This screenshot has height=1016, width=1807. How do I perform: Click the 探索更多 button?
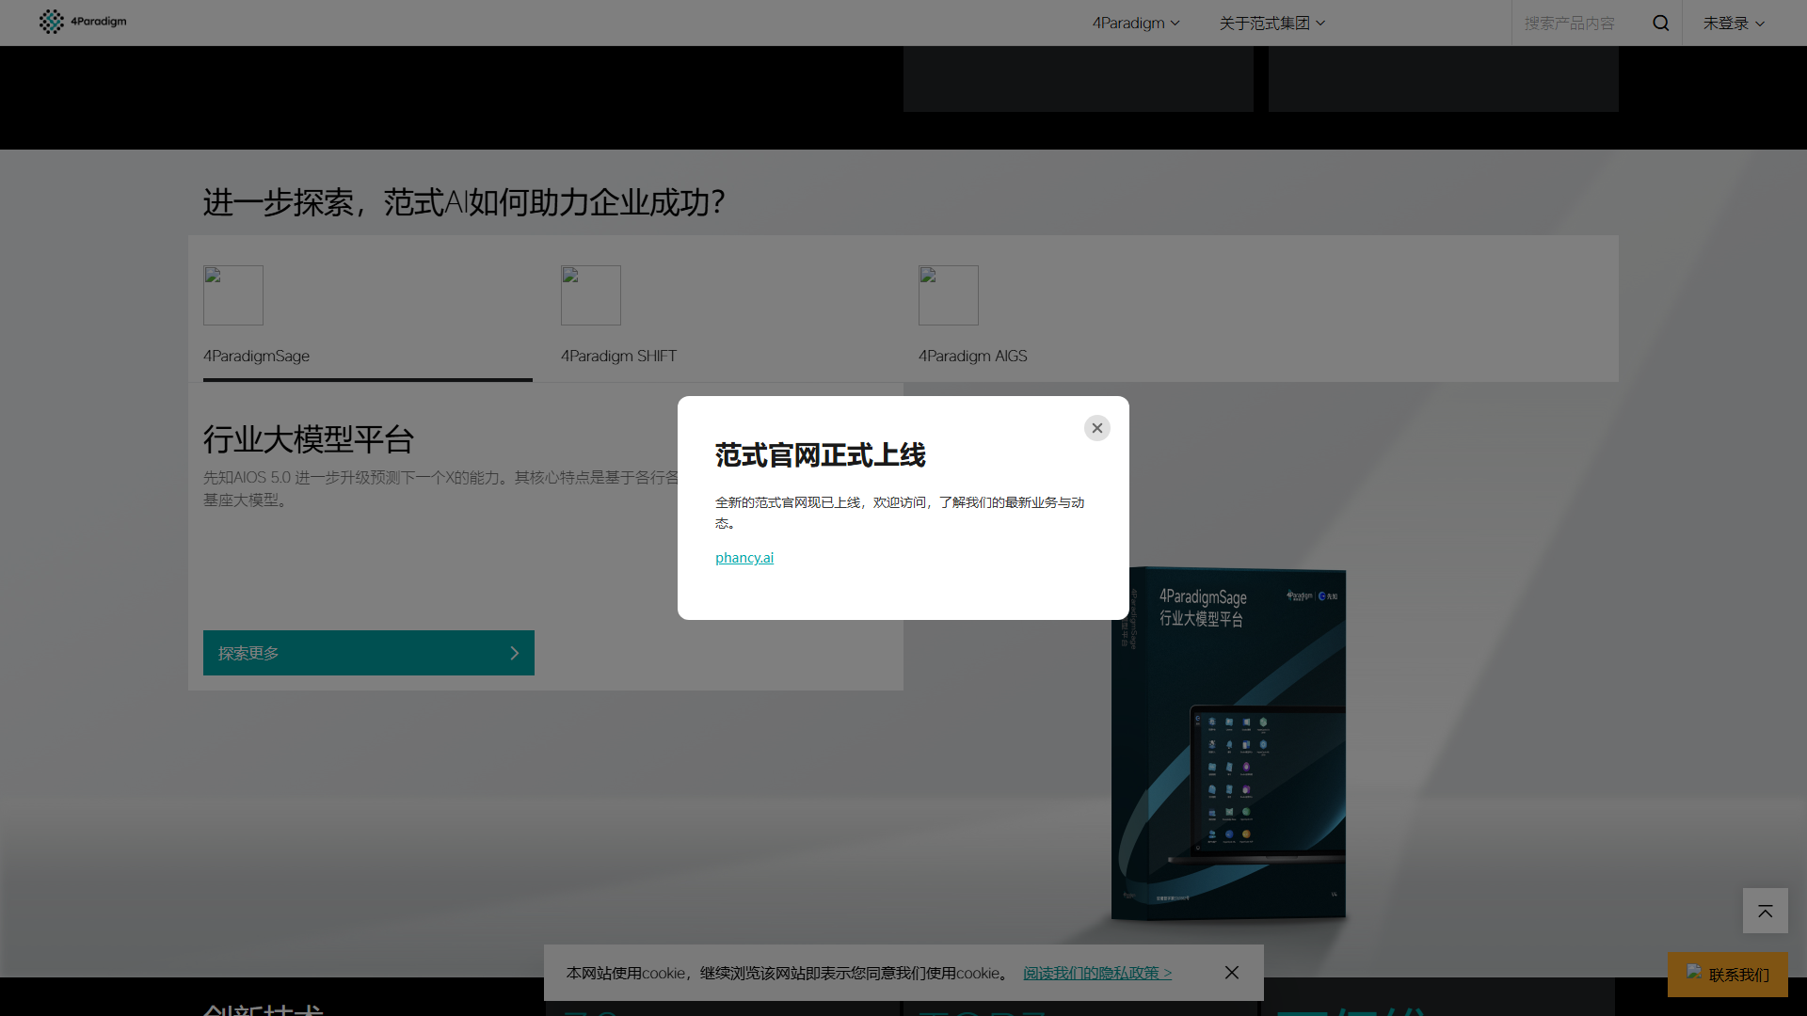[x=369, y=653]
